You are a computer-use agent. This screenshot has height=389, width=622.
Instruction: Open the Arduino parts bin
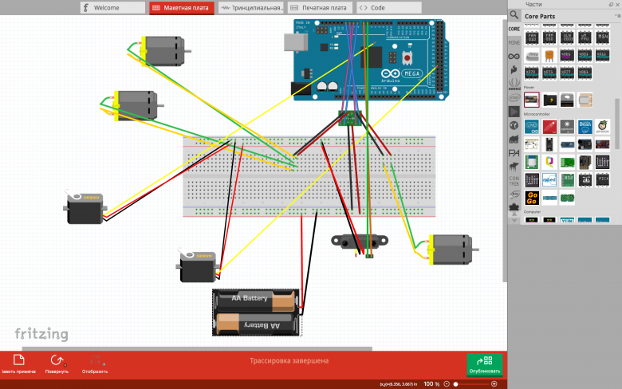[514, 56]
